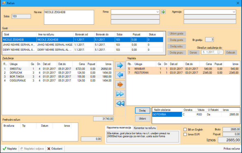Screen dimensions: 242x153
Task: Open the Agencija combo box
Action: [x=234, y=12]
